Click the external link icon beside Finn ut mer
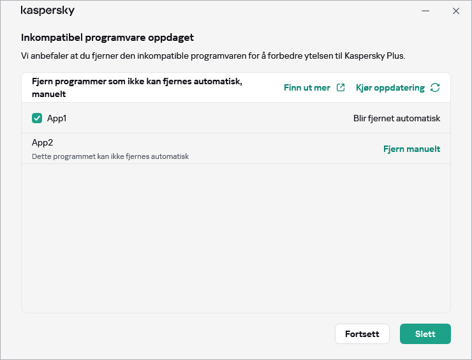472x360 pixels. (x=341, y=87)
